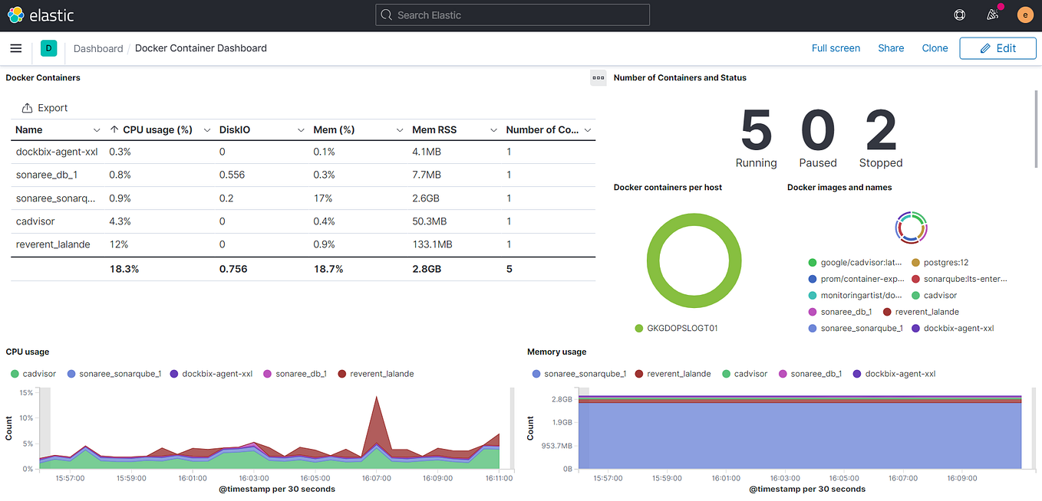Click the Edit button
Screen dimensions: 1042x501
(x=997, y=47)
